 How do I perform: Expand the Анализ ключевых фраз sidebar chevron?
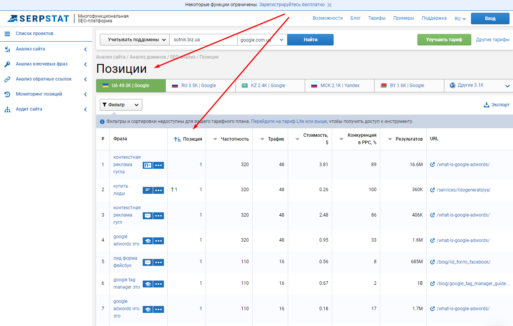(x=85, y=64)
